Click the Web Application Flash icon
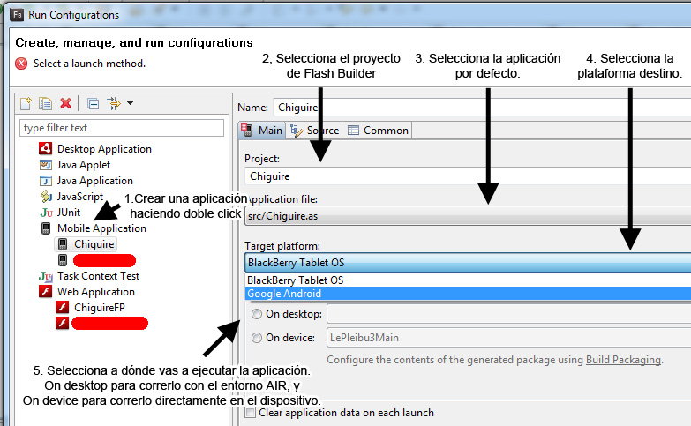The height and width of the screenshot is (426, 691). (45, 292)
